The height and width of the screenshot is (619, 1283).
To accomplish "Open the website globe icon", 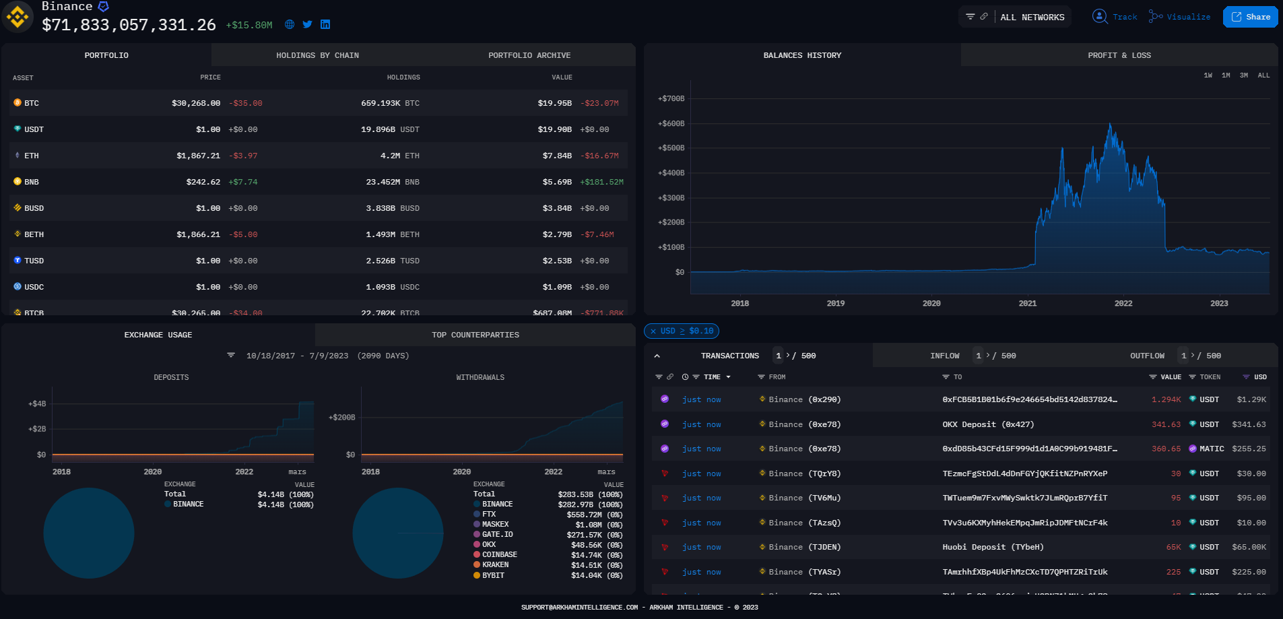I will pos(289,24).
